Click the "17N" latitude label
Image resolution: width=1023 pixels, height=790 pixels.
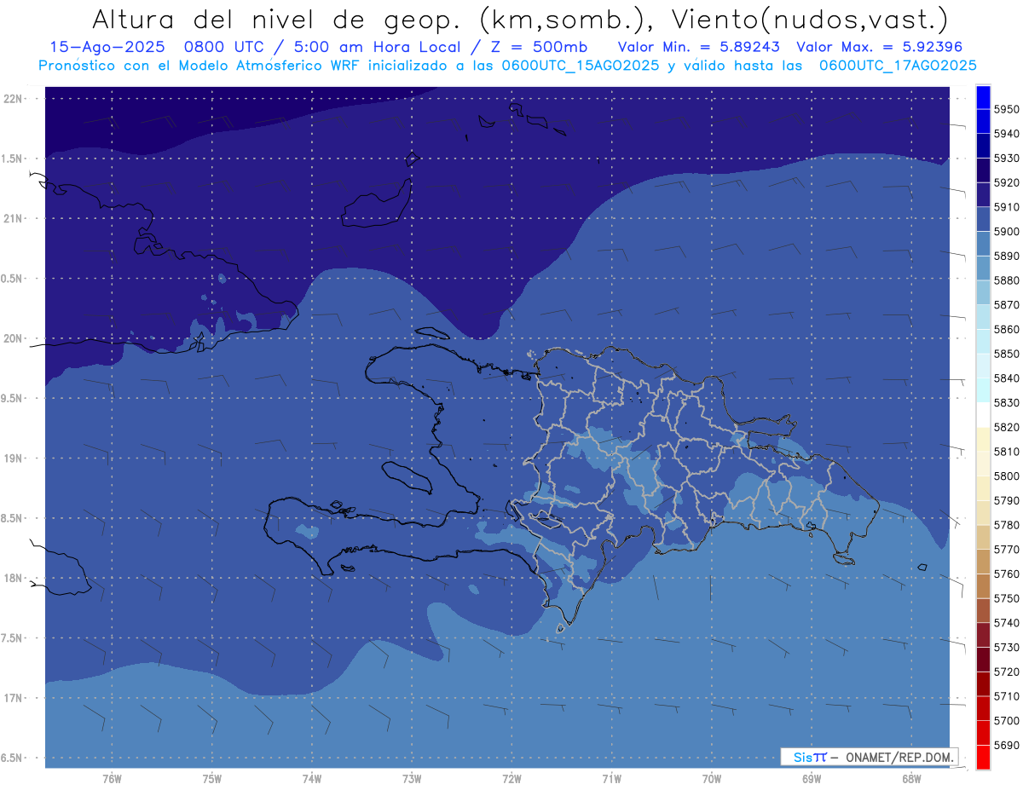[x=12, y=699]
